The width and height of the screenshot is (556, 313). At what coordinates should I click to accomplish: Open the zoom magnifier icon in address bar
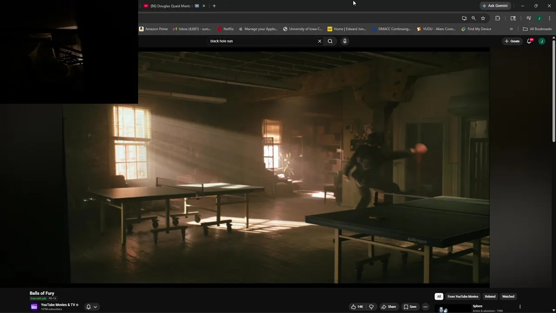point(473,18)
